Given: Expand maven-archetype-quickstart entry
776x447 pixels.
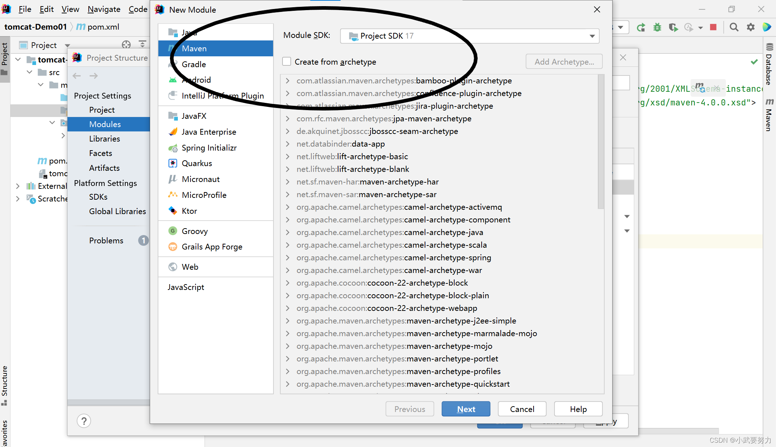Looking at the screenshot, I should pos(288,384).
